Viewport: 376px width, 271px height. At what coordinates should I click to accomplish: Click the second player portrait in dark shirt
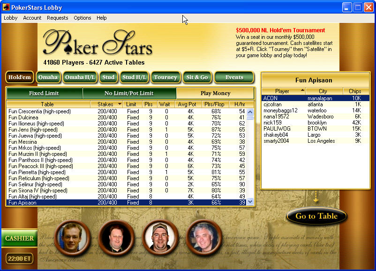tap(116, 237)
